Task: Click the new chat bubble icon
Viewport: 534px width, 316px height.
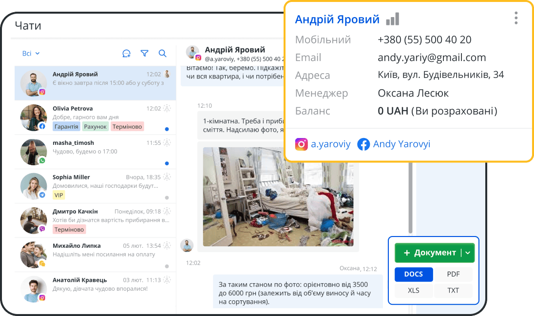Action: coord(126,54)
